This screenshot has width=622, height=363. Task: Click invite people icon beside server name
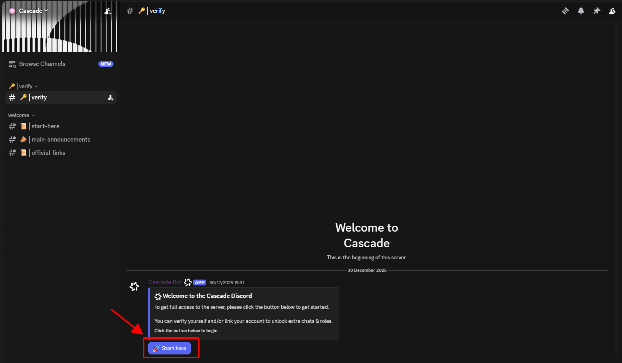click(x=108, y=11)
